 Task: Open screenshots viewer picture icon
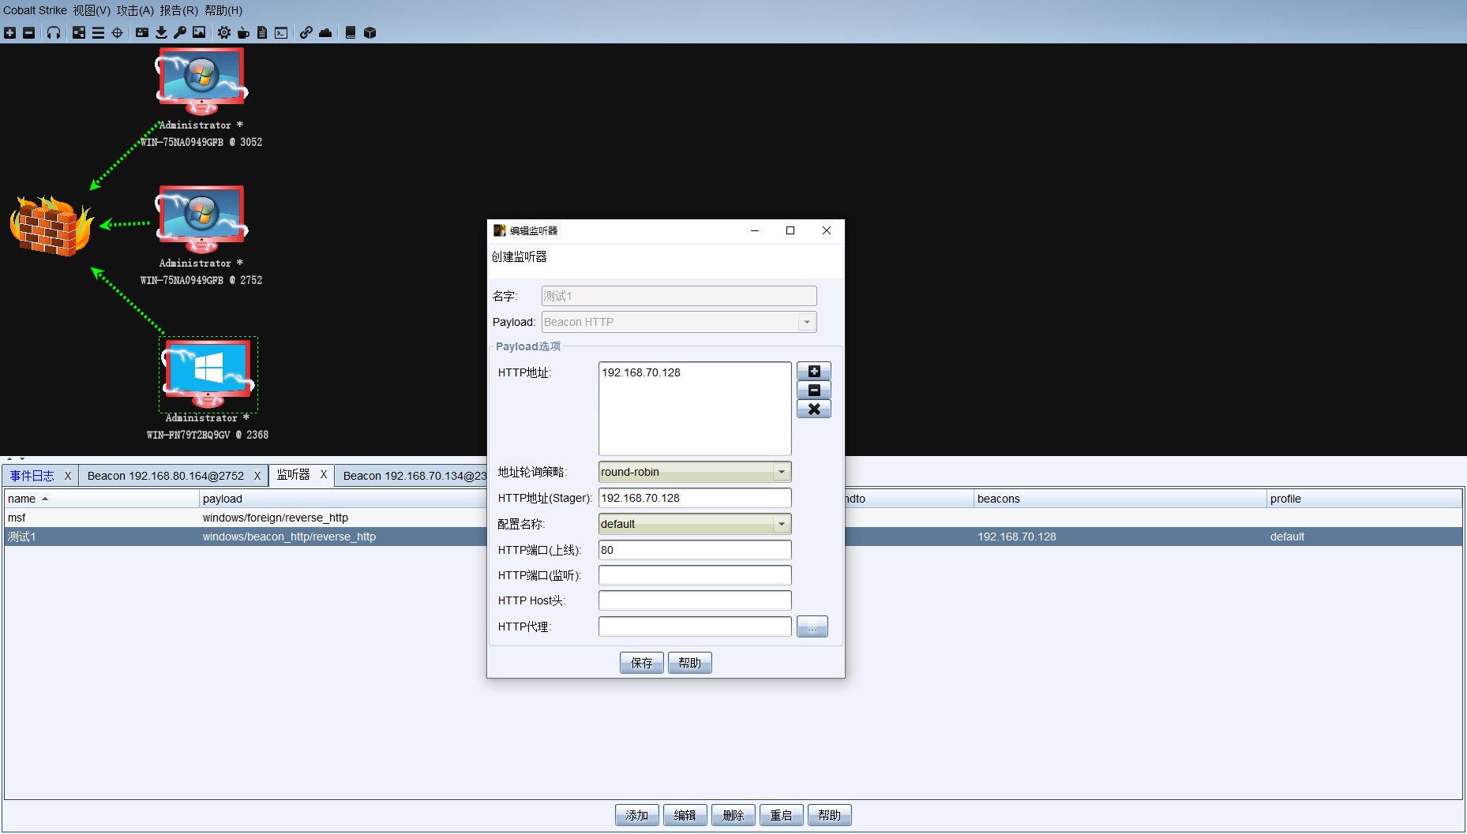pyautogui.click(x=198, y=32)
